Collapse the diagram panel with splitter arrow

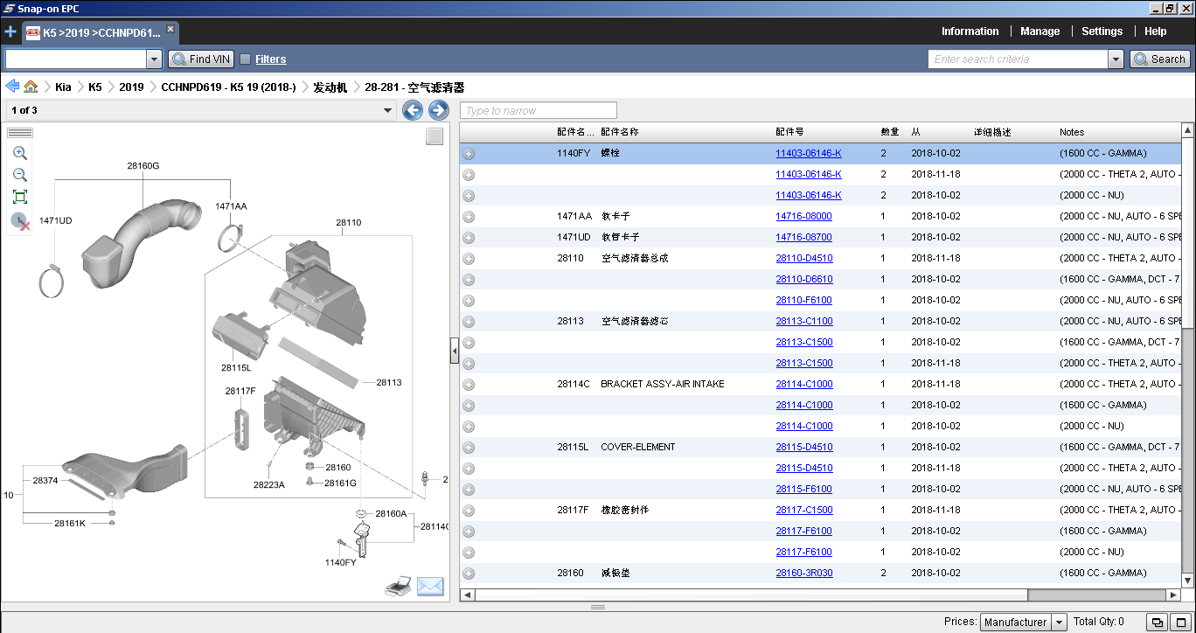455,351
